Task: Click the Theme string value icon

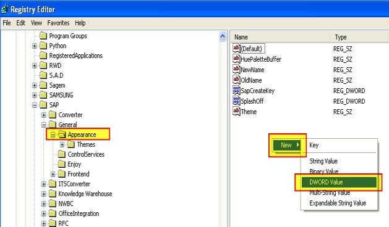Action: [x=236, y=111]
